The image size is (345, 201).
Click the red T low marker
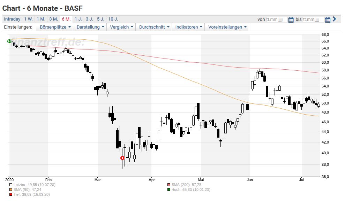[x=122, y=158]
